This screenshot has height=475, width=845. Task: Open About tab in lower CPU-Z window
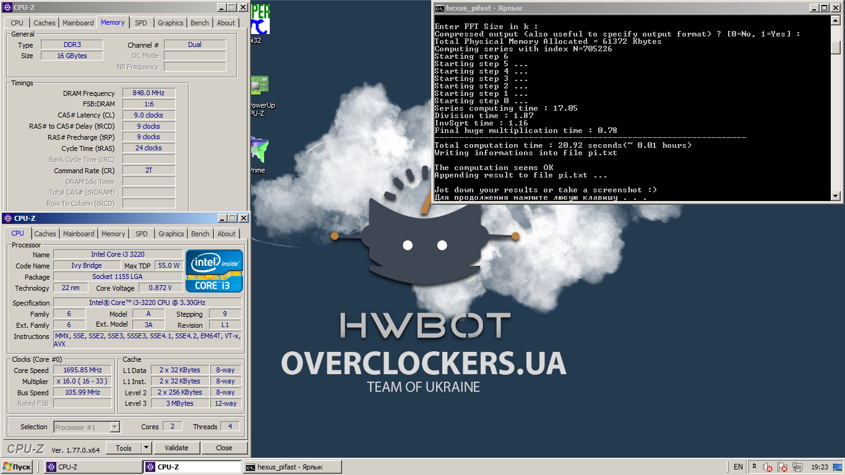(226, 234)
